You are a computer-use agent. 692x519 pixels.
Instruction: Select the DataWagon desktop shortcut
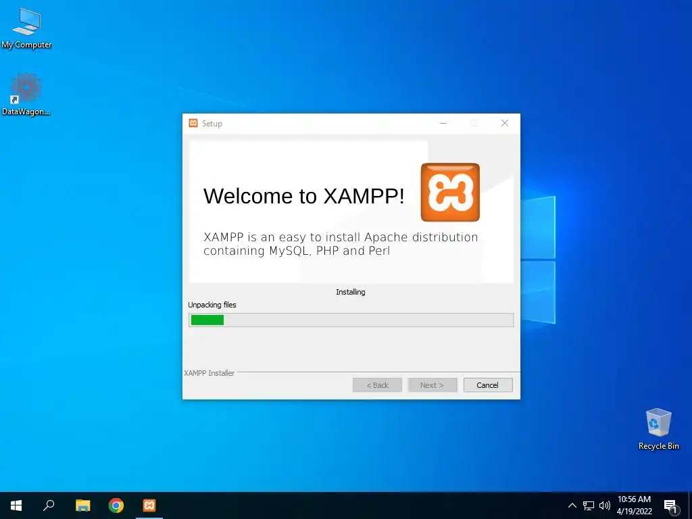[x=26, y=95]
